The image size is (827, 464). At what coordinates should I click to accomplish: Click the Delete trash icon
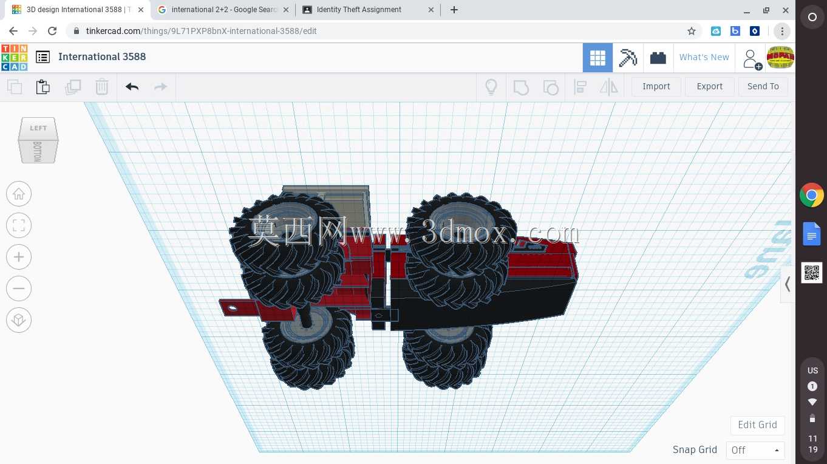102,87
